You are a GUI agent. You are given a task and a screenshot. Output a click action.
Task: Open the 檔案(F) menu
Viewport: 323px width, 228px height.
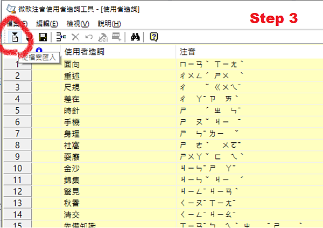pyautogui.click(x=17, y=24)
